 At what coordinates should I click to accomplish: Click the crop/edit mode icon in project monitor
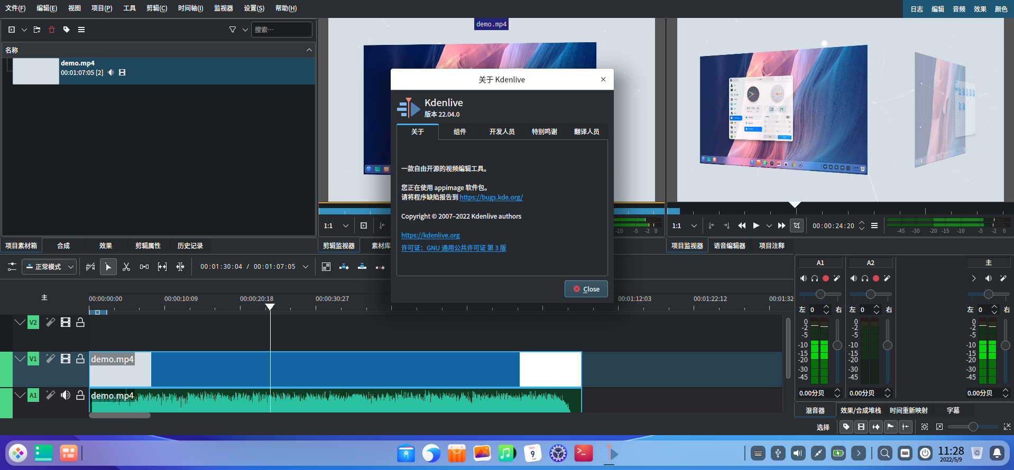tap(797, 225)
